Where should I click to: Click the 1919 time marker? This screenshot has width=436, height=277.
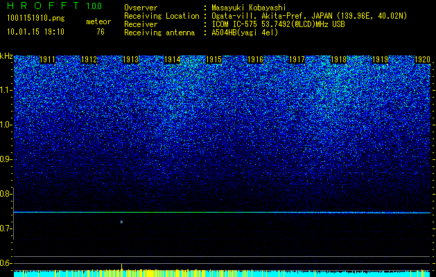[381, 60]
